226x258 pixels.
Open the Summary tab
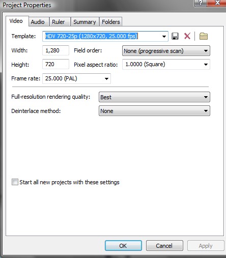coord(84,22)
